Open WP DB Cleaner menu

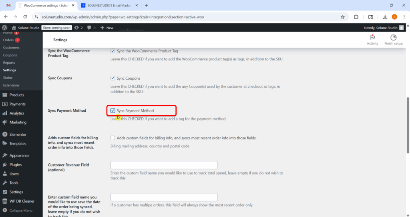(x=22, y=201)
